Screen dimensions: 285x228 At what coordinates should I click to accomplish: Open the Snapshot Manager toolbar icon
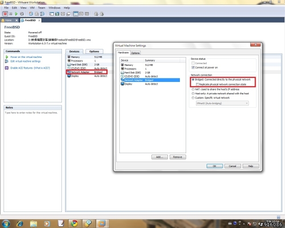tap(42, 14)
